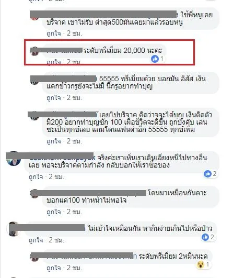Click the small avatar on the 'ระดับพรีเมี่ยม 2หมื่นนะค' reply

click(x=34, y=257)
